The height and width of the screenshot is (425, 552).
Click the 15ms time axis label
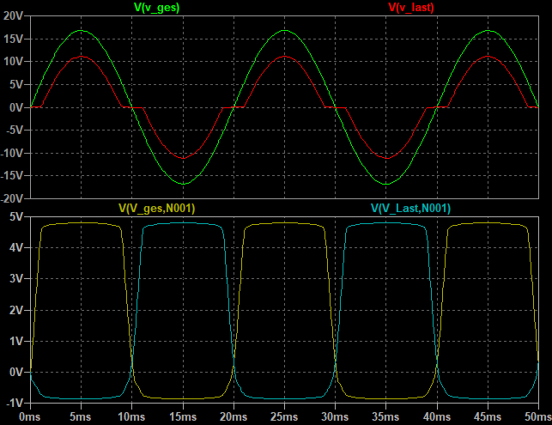click(183, 417)
